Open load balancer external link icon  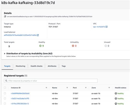tap(38, 35)
